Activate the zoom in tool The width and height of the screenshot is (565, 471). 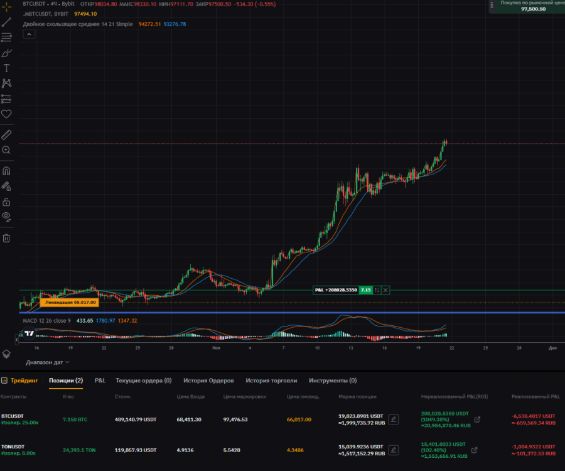click(7, 150)
